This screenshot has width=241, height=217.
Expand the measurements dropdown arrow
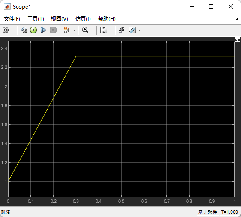click(139, 30)
